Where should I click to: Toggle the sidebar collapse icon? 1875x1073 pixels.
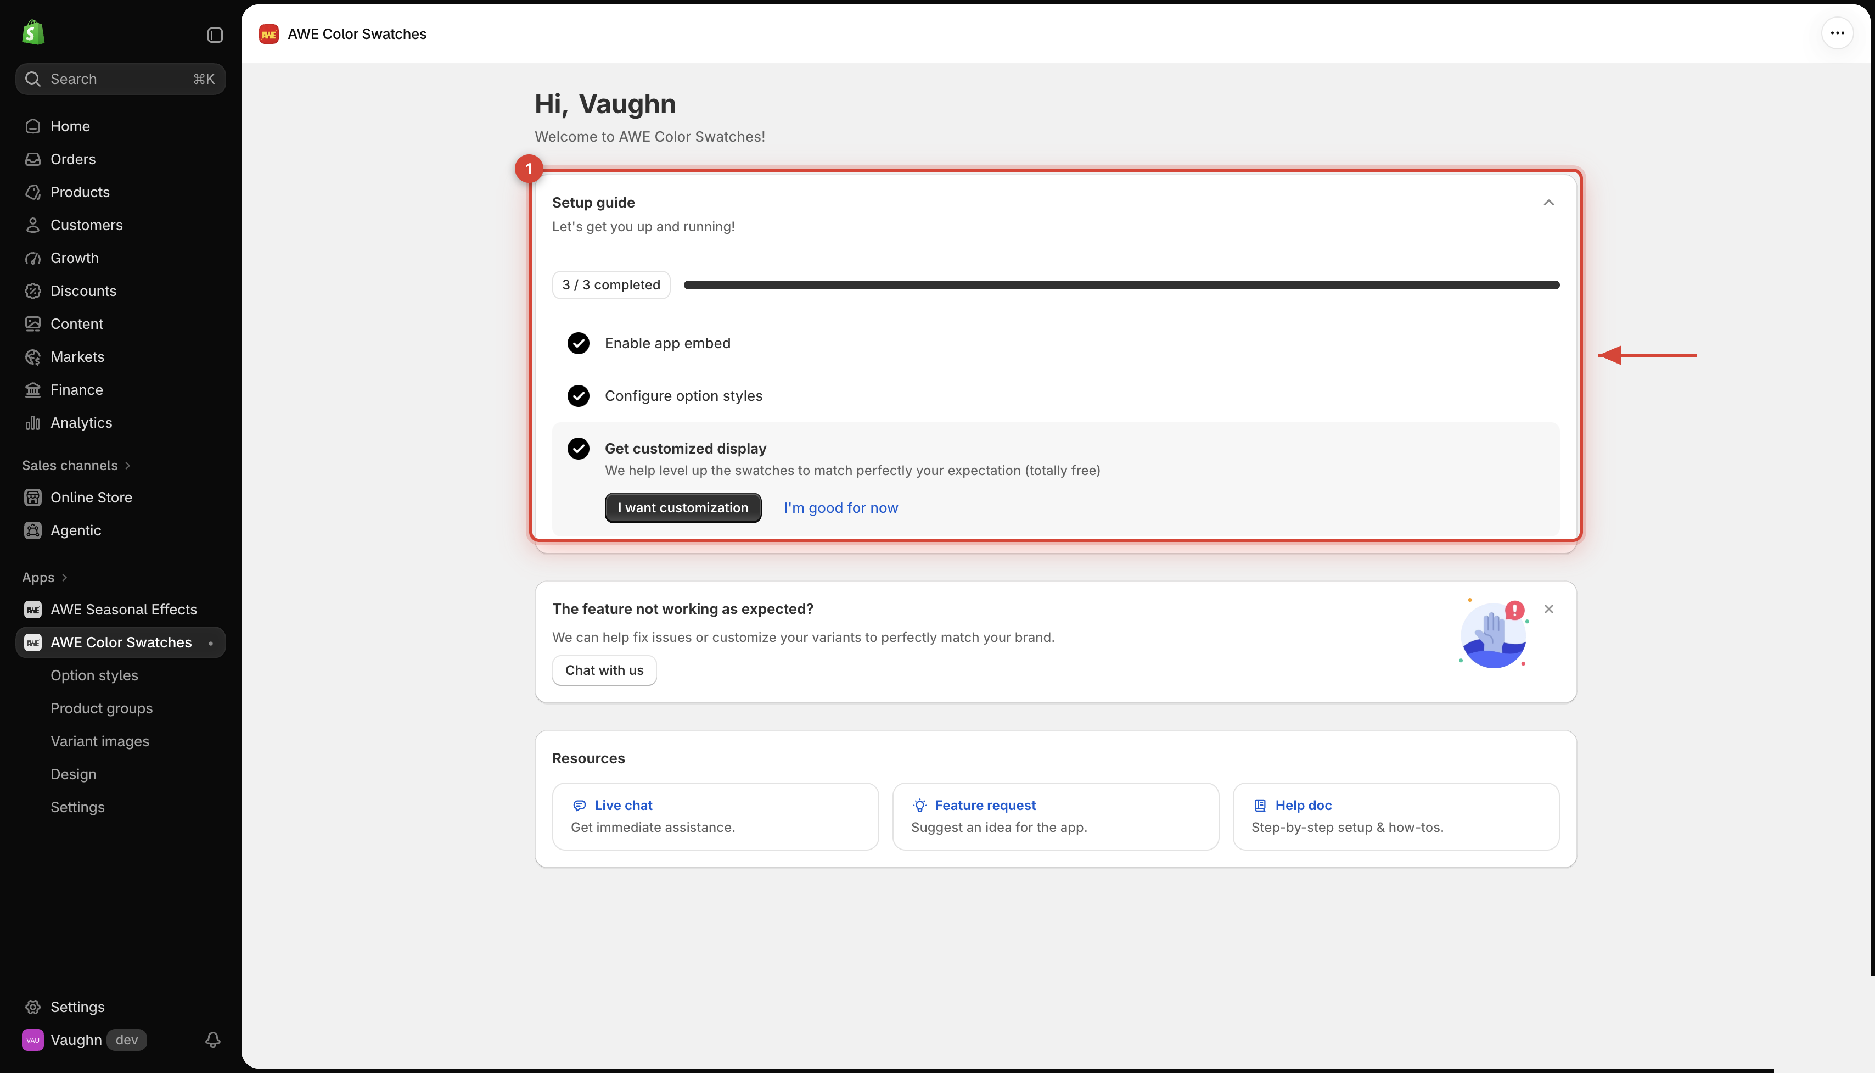point(214,35)
